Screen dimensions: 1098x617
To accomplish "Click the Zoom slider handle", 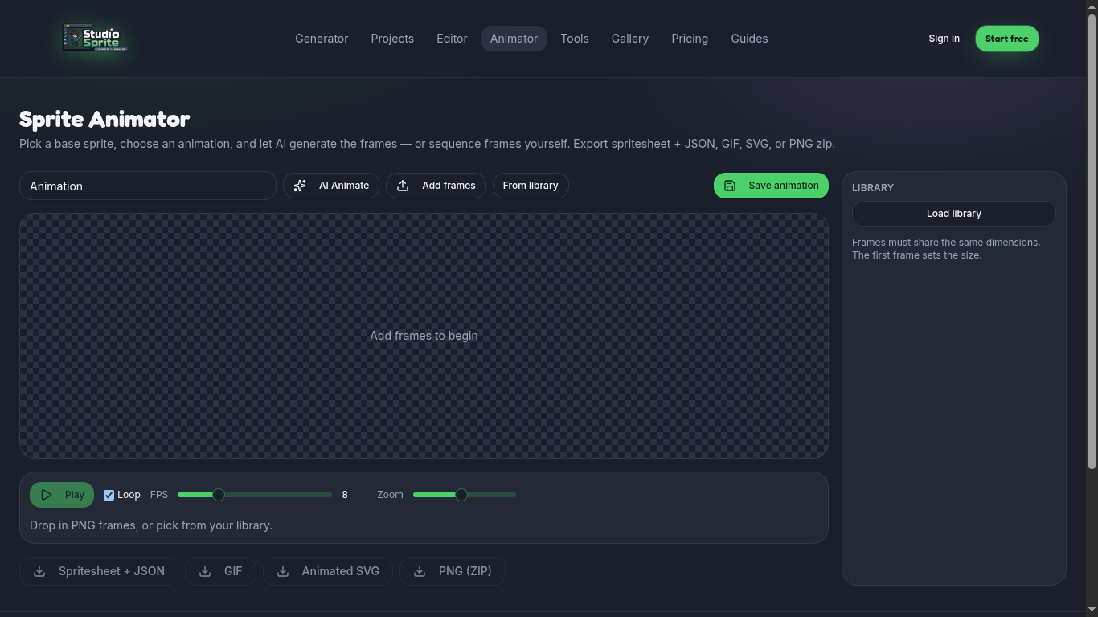I will [x=461, y=495].
